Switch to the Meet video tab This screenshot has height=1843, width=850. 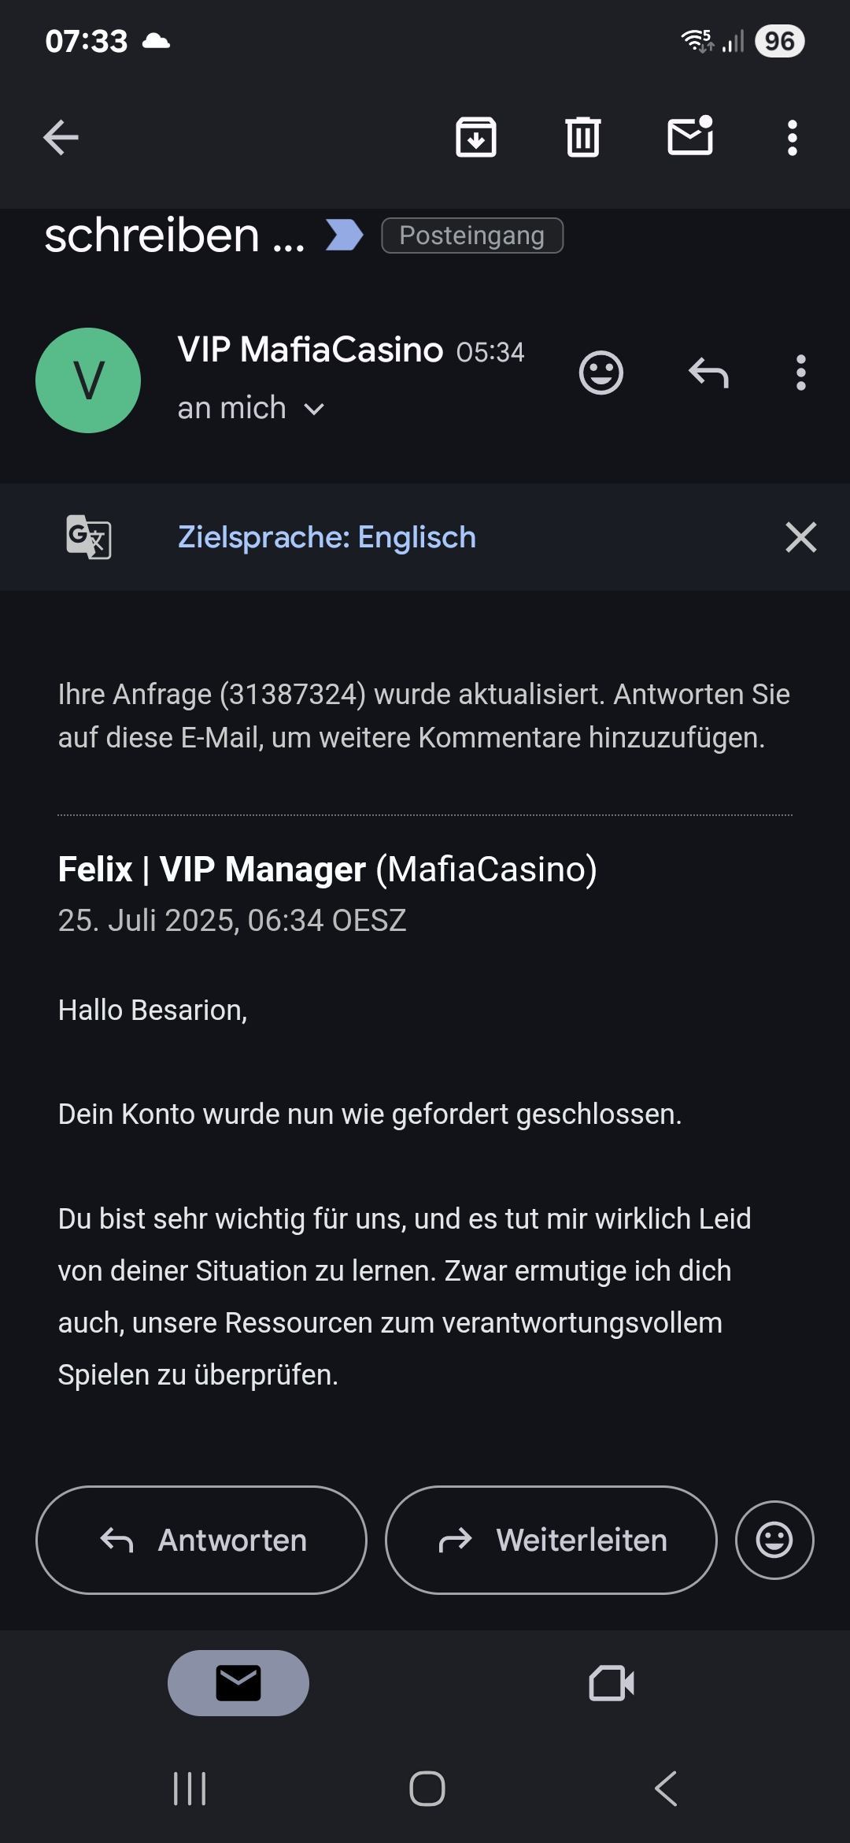click(x=612, y=1683)
